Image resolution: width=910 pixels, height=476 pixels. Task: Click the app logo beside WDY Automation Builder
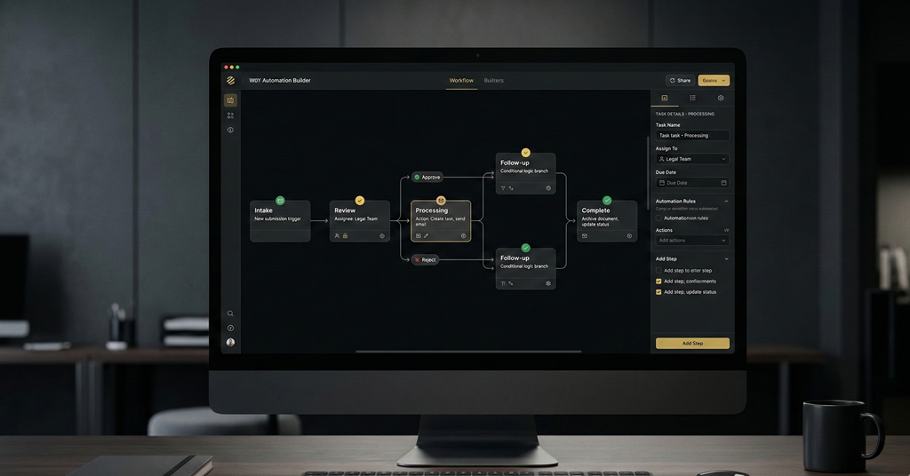coord(230,81)
